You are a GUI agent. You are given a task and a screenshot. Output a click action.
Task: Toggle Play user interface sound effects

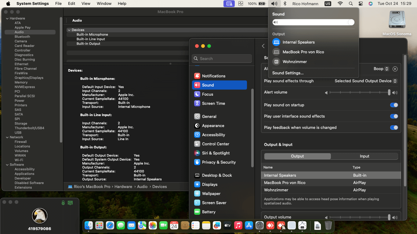[x=394, y=116]
